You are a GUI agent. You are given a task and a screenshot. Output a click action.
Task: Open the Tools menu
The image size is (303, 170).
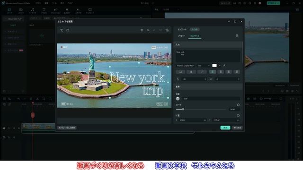click(x=54, y=3)
